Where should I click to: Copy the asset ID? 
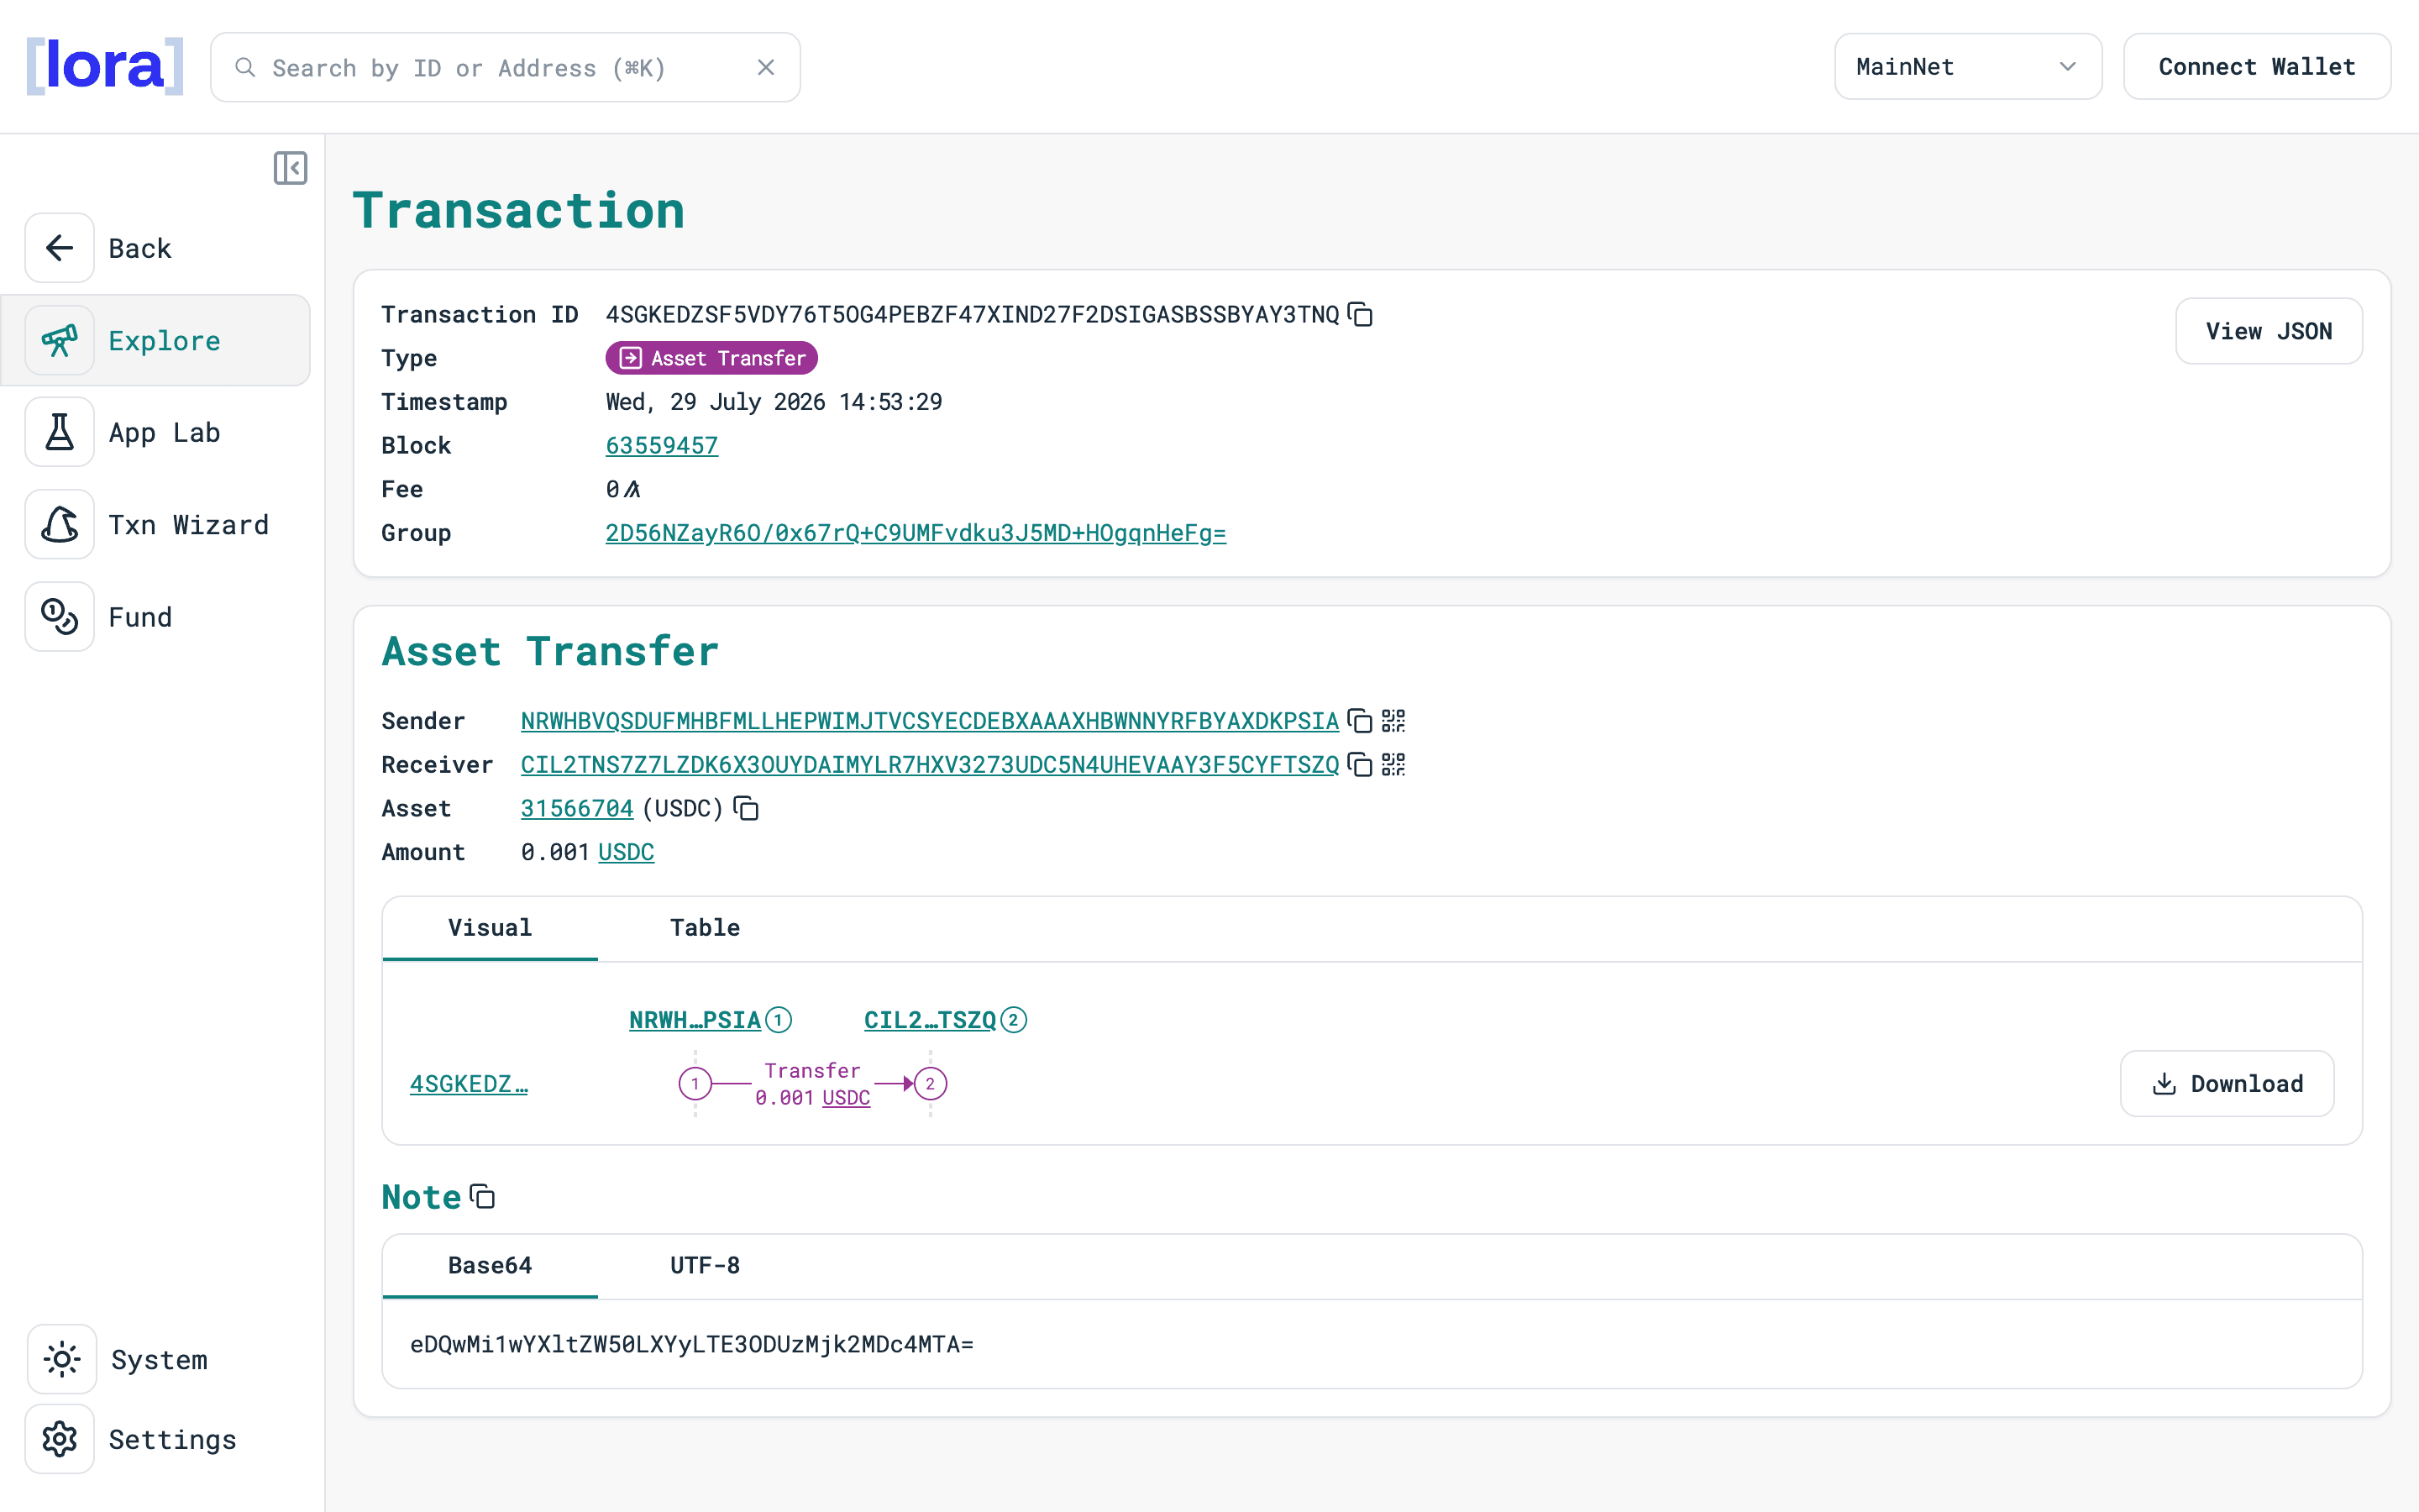(747, 808)
